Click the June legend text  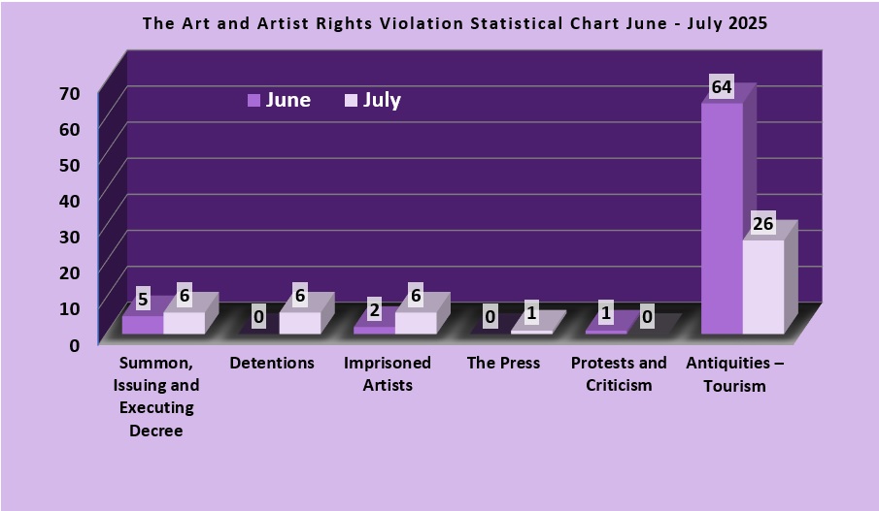[289, 100]
